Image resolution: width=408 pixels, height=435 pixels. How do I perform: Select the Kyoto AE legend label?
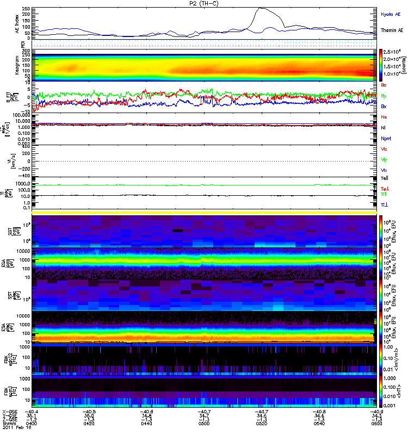[391, 15]
